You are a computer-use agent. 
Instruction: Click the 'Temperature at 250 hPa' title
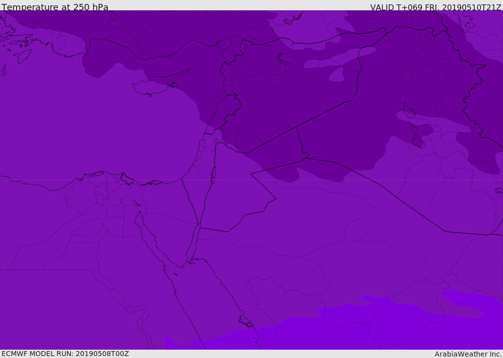[x=55, y=7]
